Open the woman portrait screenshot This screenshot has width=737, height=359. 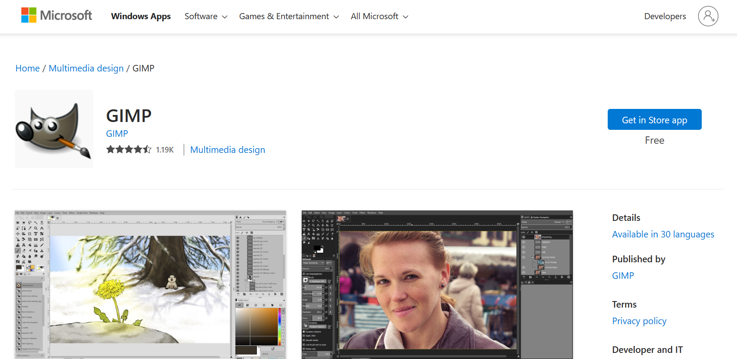coord(437,284)
